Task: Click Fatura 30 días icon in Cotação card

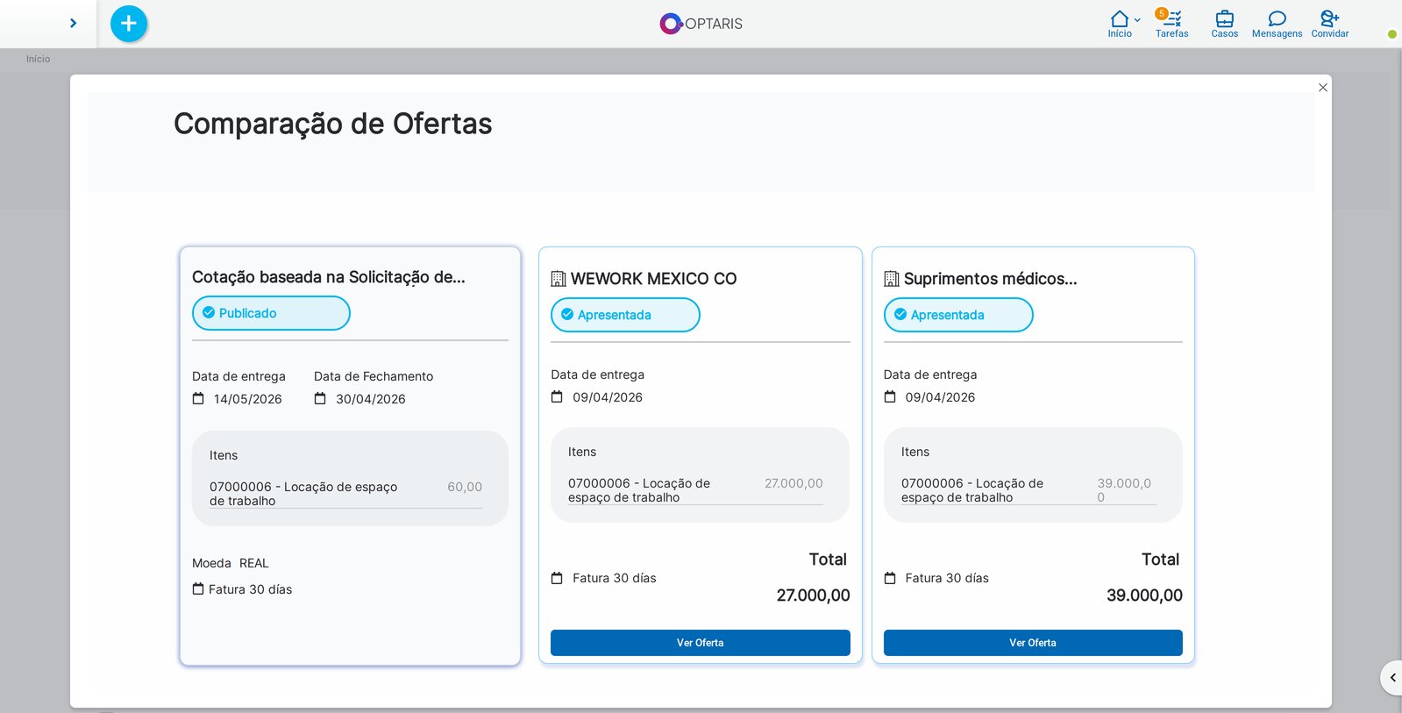Action: [x=198, y=588]
